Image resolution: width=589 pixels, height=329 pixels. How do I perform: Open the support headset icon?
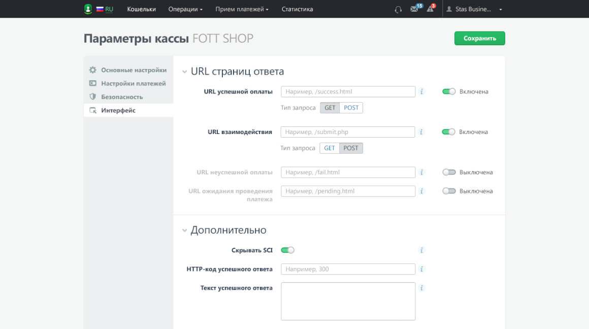coord(398,9)
